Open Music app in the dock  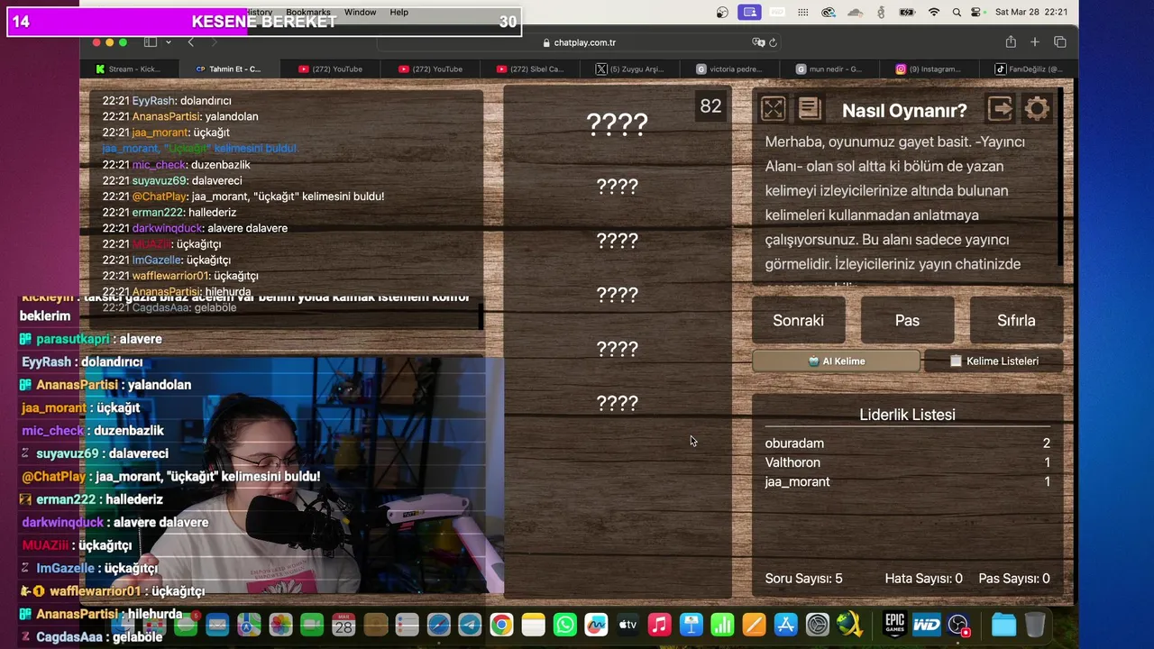[659, 624]
